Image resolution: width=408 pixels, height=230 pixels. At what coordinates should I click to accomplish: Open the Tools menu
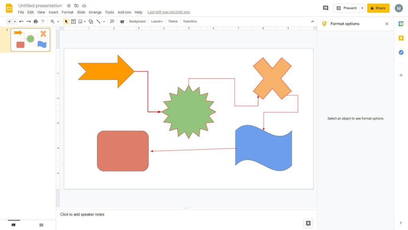[x=109, y=12]
